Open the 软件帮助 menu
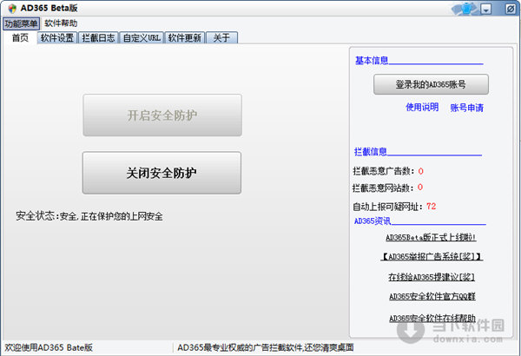The height and width of the screenshot is (356, 521). click(x=61, y=23)
